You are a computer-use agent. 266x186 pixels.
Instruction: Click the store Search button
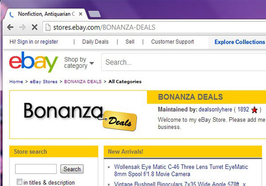(x=72, y=169)
